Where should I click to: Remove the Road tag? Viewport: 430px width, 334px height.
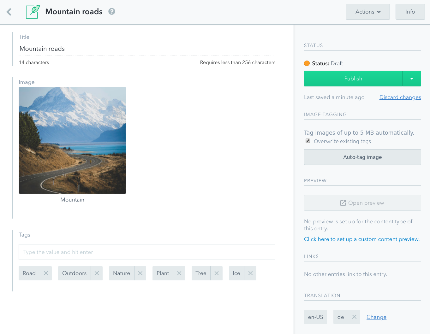click(x=46, y=273)
